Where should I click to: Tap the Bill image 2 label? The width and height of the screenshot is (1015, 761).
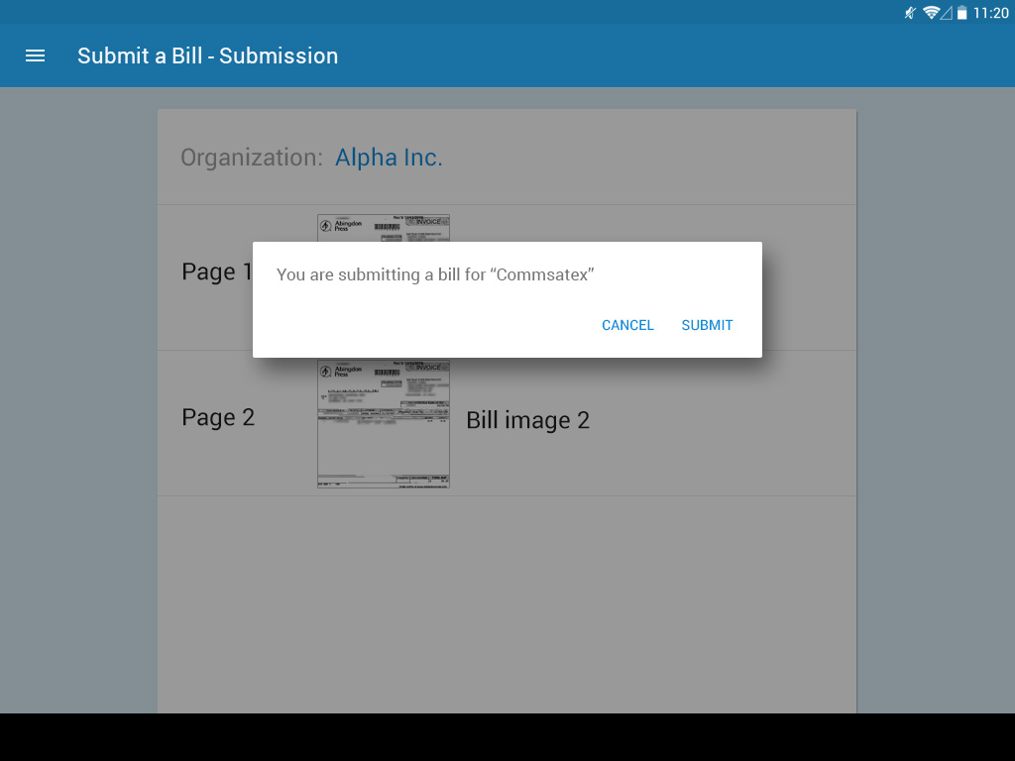pyautogui.click(x=527, y=420)
